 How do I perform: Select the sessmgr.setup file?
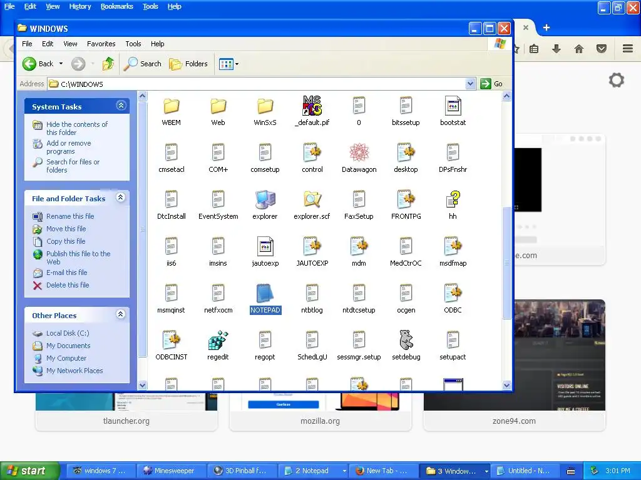pyautogui.click(x=359, y=346)
